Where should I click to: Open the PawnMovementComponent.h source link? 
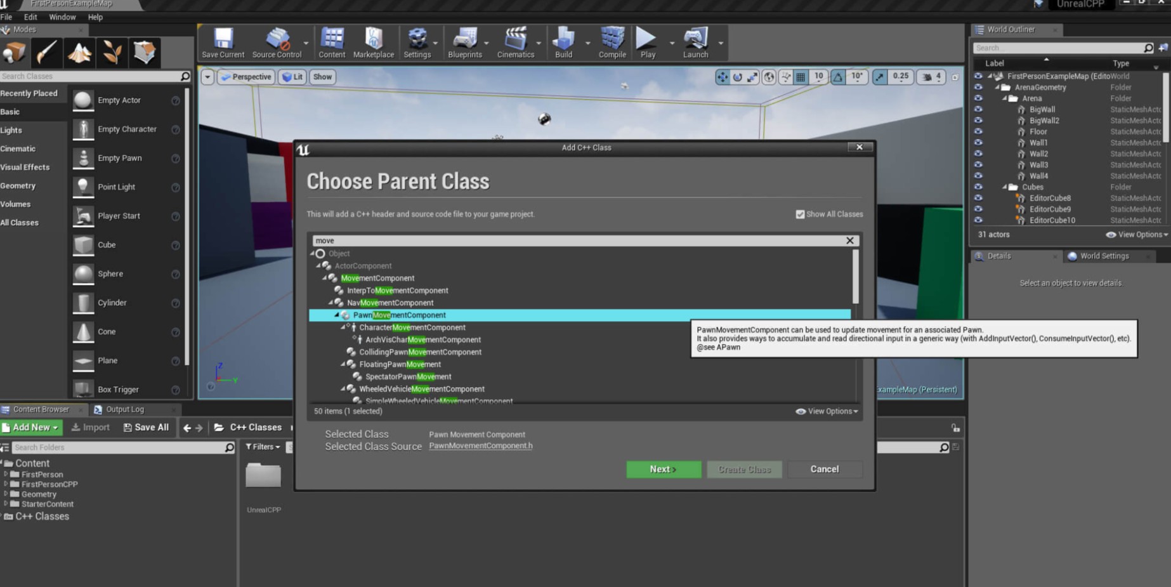click(x=480, y=446)
